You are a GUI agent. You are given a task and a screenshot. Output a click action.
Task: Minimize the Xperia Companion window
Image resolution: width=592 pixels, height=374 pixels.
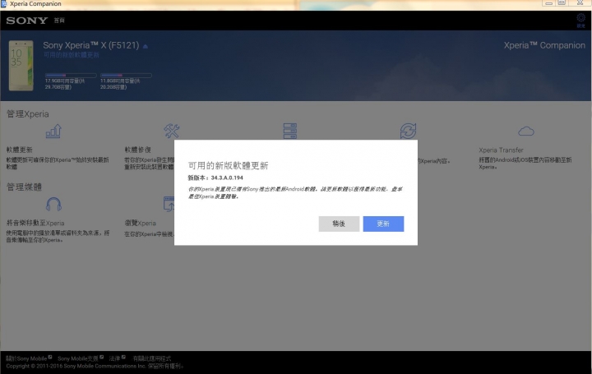pyautogui.click(x=548, y=3)
